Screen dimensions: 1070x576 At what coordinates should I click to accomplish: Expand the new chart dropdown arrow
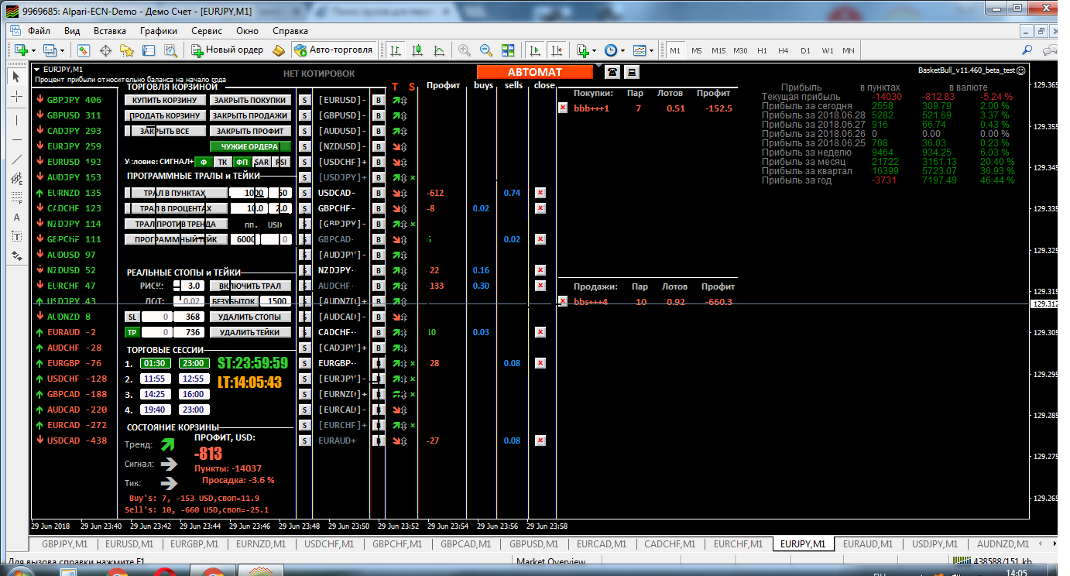[x=34, y=50]
